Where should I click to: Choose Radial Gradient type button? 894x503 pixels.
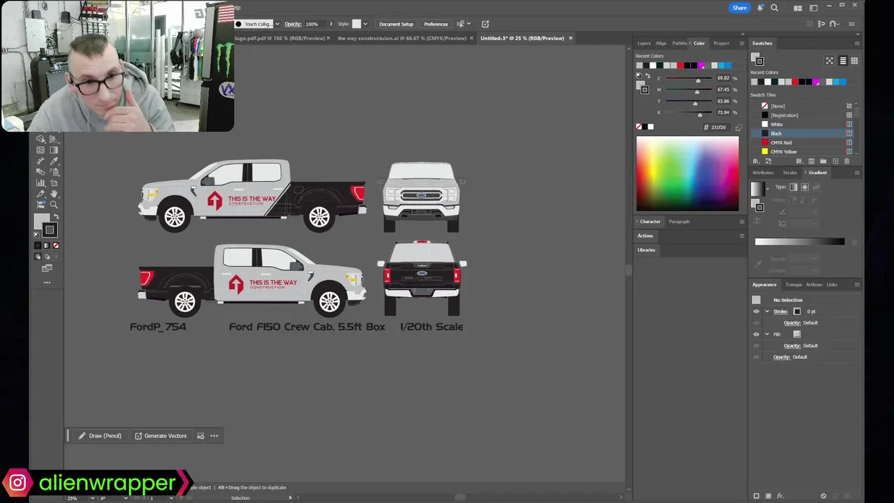click(805, 187)
